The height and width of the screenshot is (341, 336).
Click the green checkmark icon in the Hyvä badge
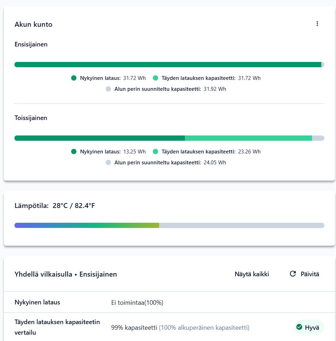(299, 327)
